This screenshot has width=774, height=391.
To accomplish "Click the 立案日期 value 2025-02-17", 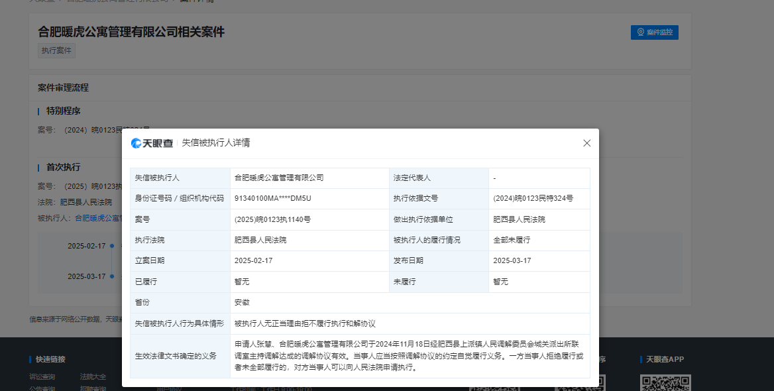I will click(x=253, y=260).
